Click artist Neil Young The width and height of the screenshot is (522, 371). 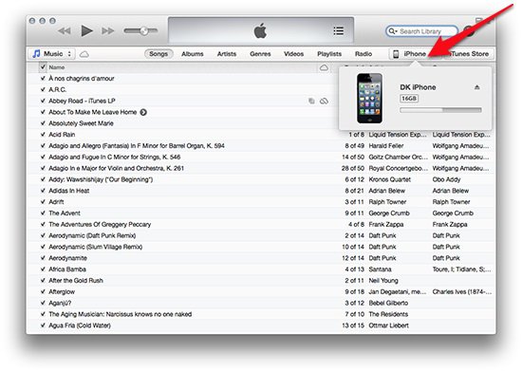(383, 281)
